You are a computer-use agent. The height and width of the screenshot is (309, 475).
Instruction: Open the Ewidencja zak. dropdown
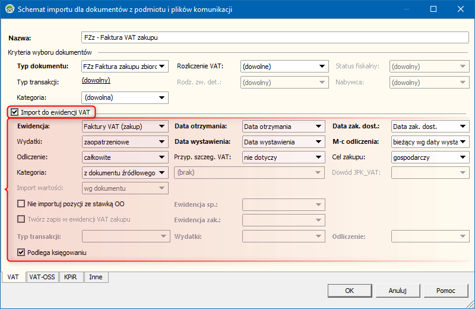click(284, 220)
